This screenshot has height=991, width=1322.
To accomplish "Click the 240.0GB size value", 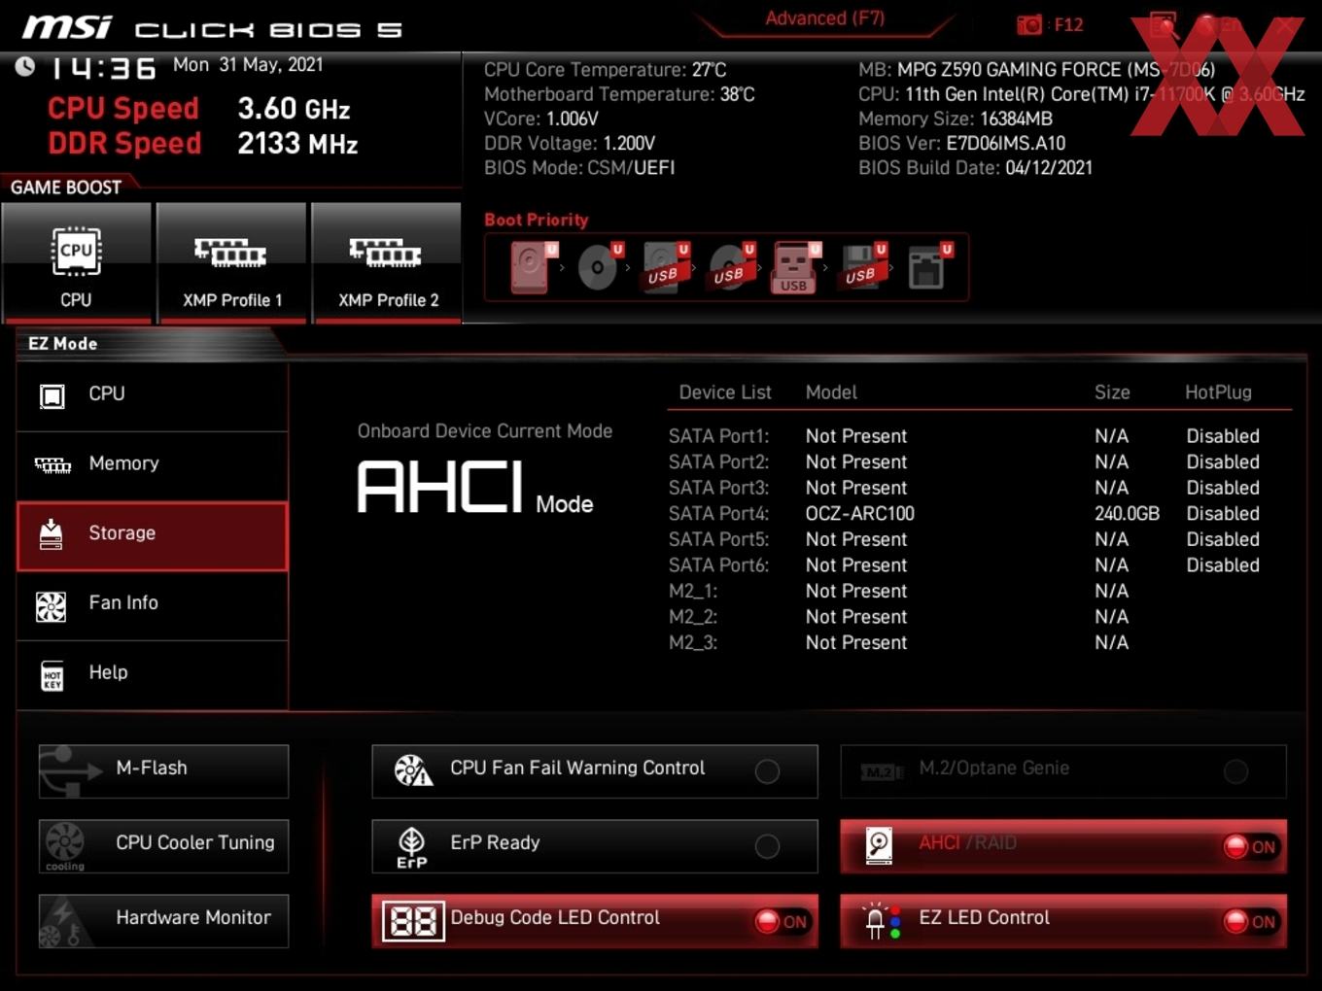I will click(1127, 514).
